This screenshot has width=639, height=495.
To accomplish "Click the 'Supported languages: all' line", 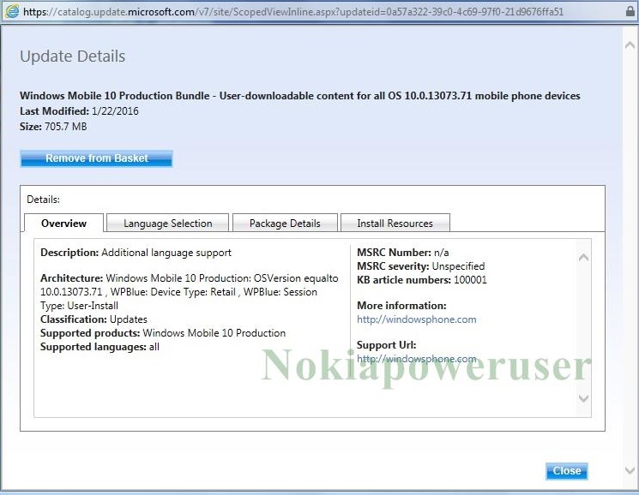I will click(x=99, y=347).
